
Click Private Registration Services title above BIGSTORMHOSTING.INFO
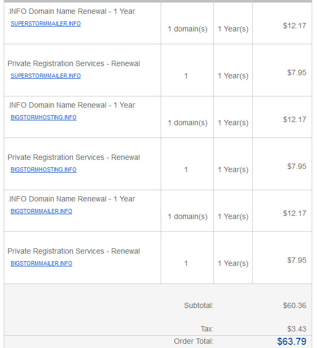point(74,157)
